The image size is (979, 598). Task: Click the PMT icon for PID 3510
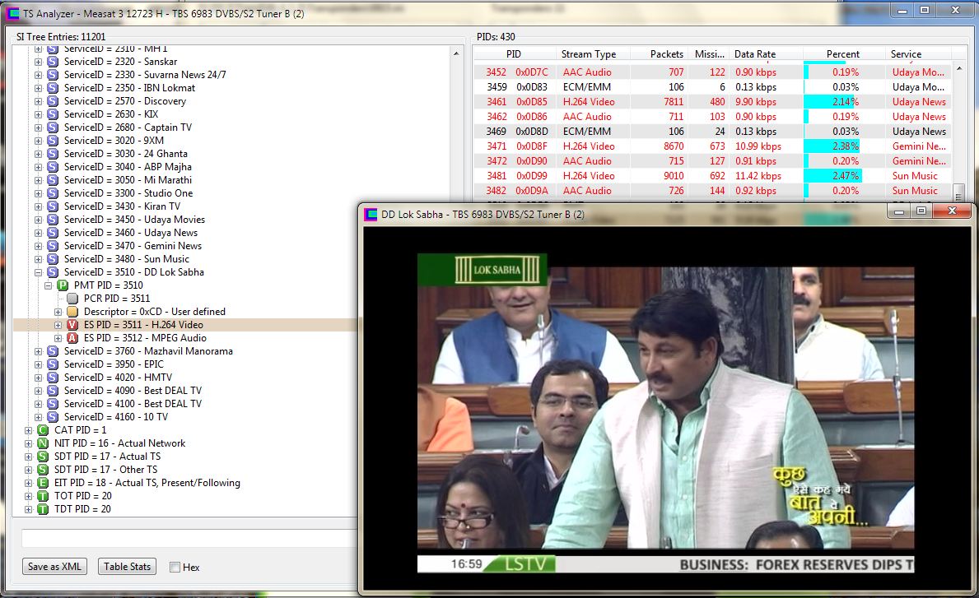(63, 285)
